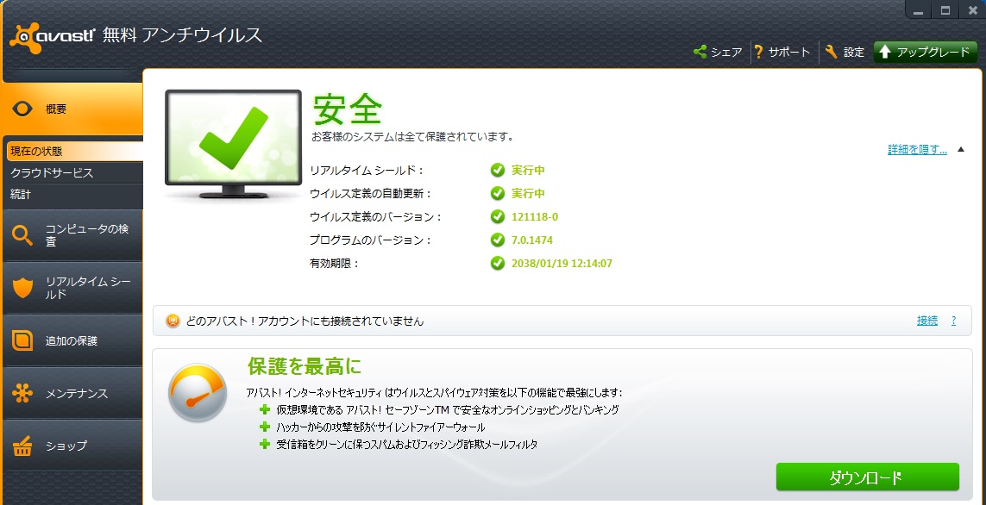Screen dimensions: 986x505
Task: Click the orange gauge speedometer icon
Action: [x=198, y=392]
